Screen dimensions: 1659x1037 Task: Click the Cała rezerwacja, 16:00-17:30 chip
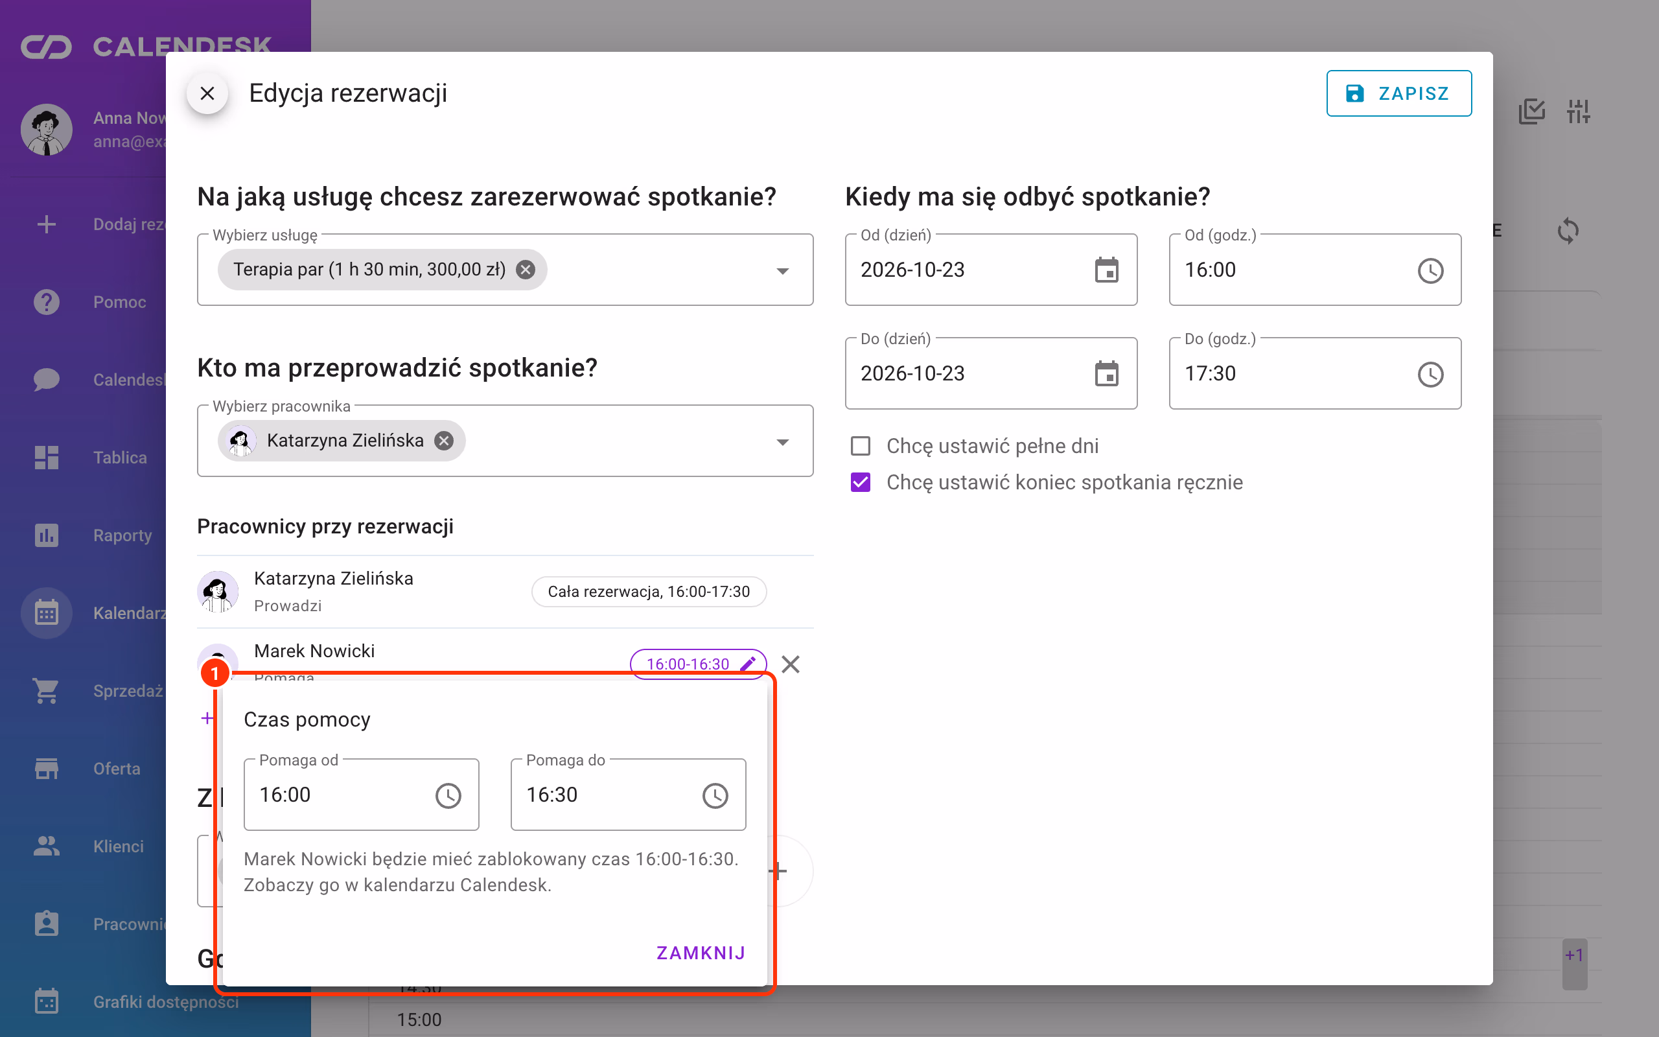649,592
